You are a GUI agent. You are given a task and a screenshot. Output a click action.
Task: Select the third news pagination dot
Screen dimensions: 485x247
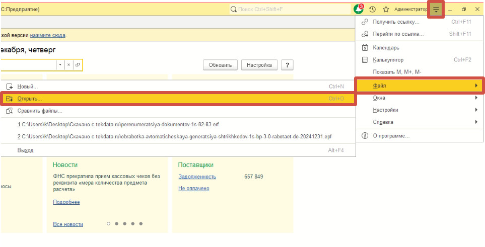pos(125,223)
